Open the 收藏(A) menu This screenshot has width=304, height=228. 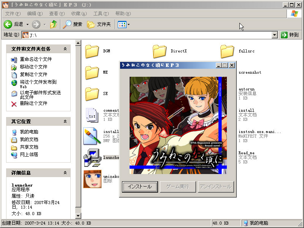click(x=79, y=14)
